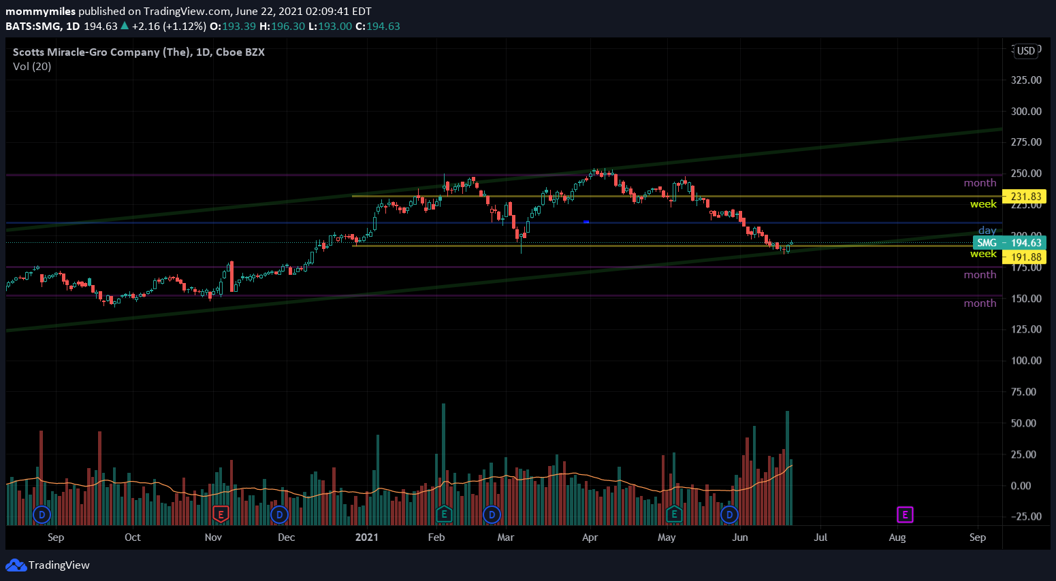Click the yellow 191.88 price label
The height and width of the screenshot is (581, 1056).
[x=1024, y=257]
